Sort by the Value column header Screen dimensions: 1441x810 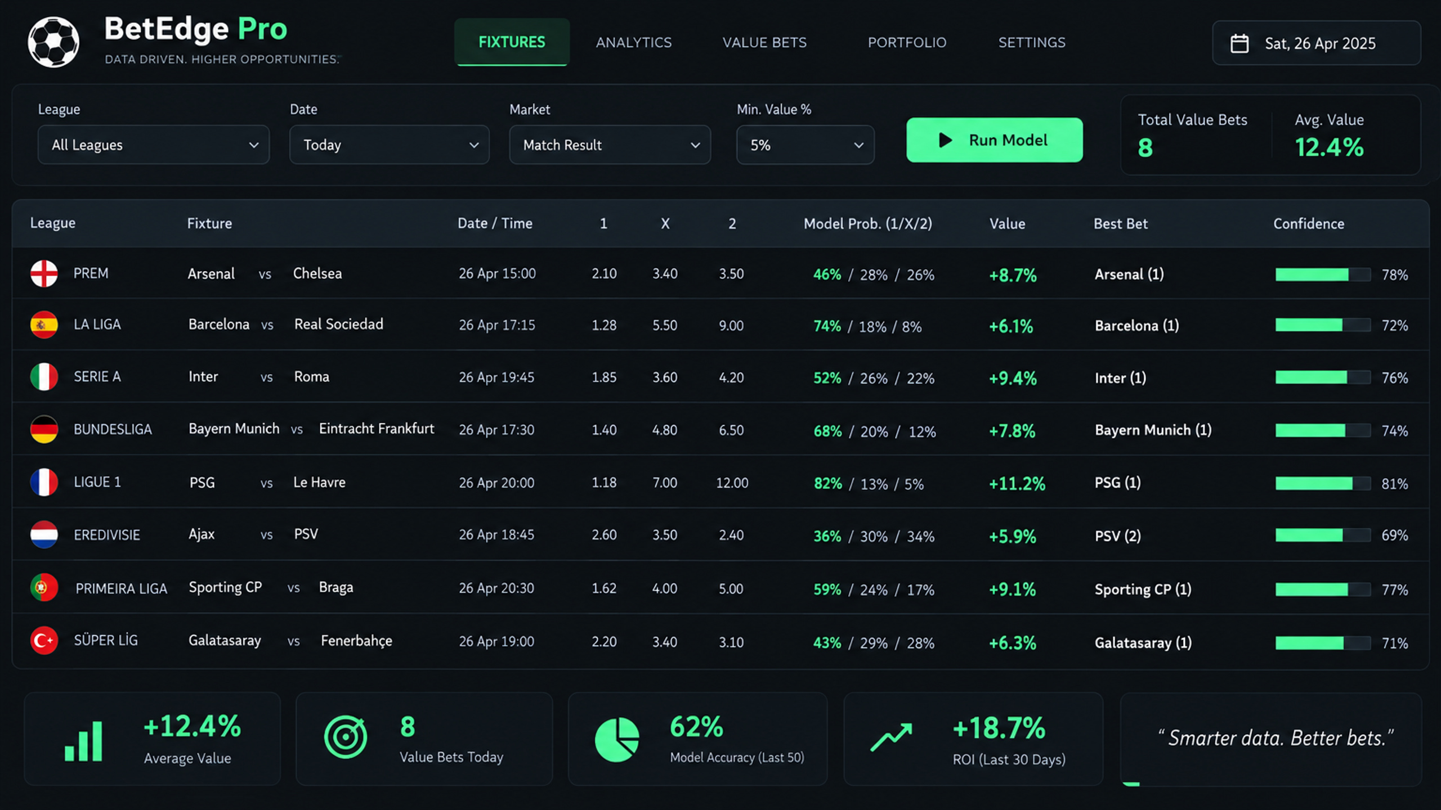point(1007,223)
